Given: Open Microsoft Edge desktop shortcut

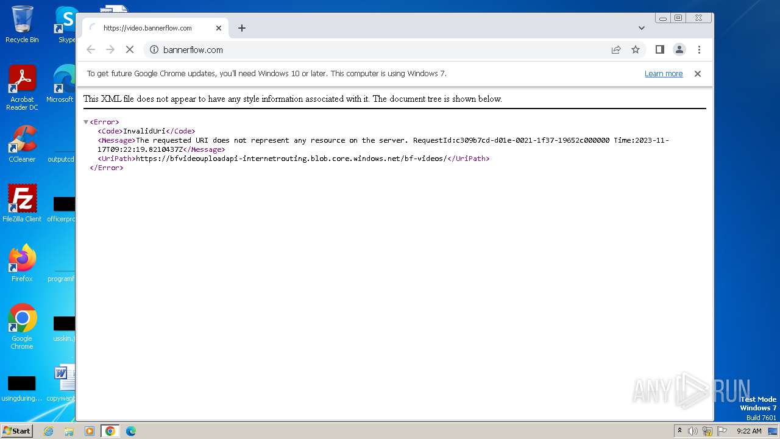Looking at the screenshot, I should pos(62,84).
